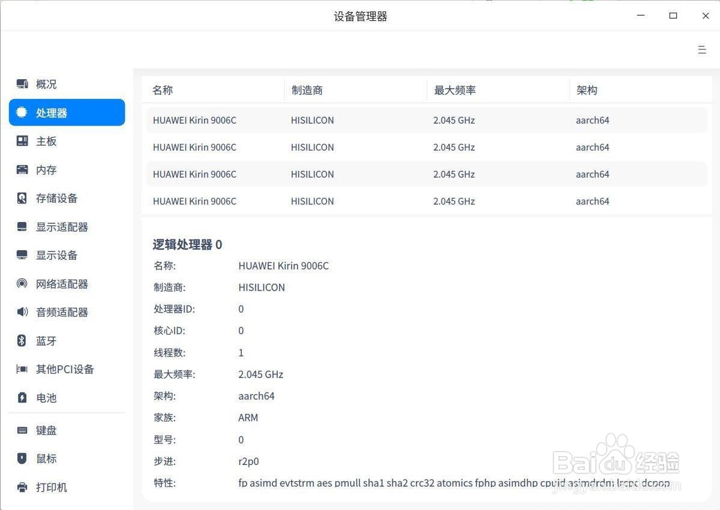This screenshot has height=510, width=720.
Task: Select the 处理器 processor chip icon
Action: coord(22,112)
